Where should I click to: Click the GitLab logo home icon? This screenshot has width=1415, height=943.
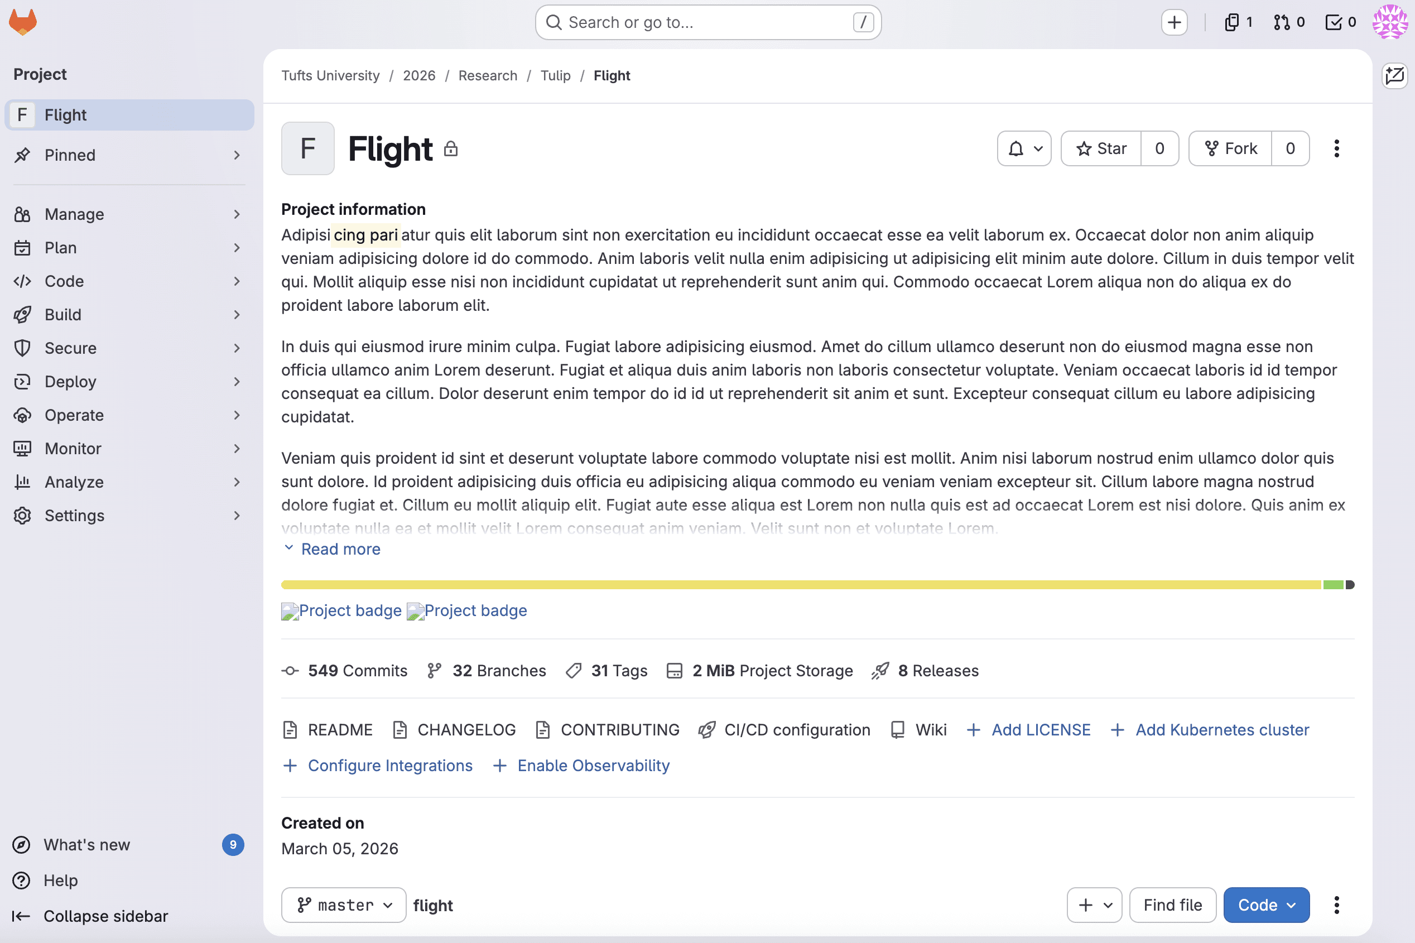point(23,22)
